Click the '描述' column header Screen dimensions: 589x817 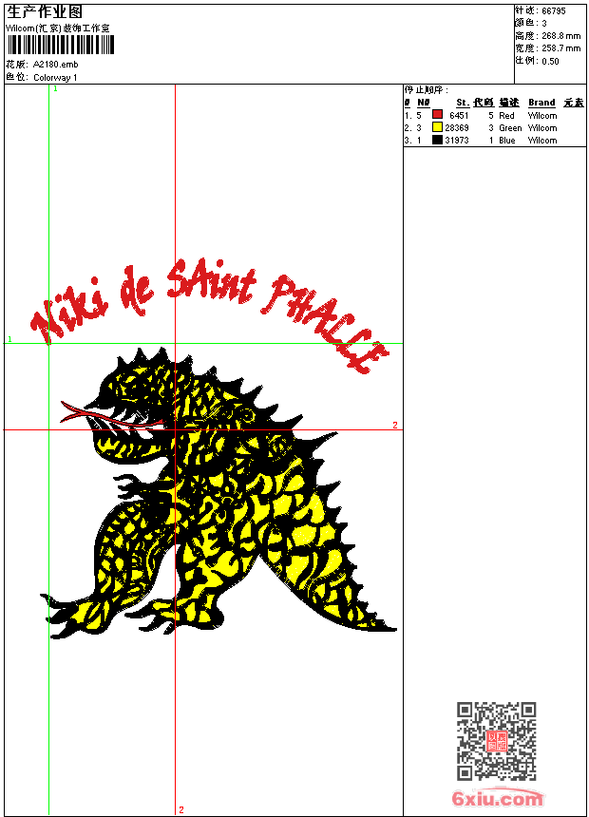click(x=509, y=103)
